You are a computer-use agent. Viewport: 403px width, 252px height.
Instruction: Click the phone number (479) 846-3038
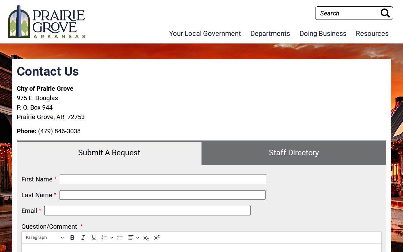coord(59,131)
